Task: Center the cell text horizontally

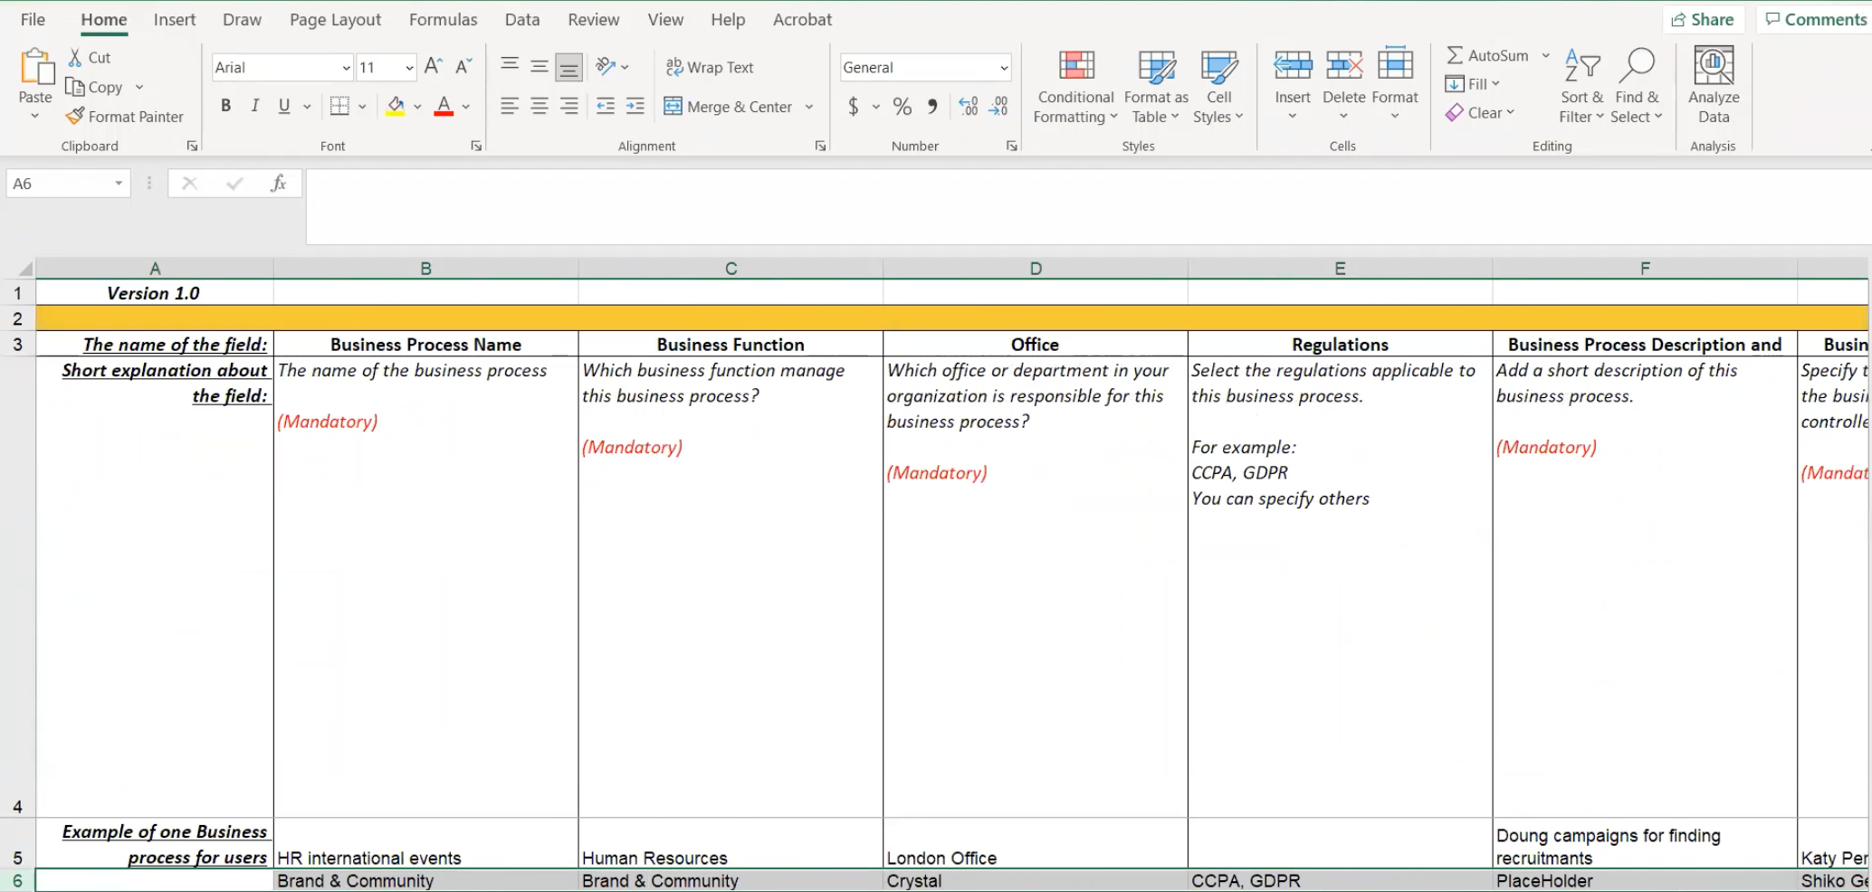Action: 539,106
